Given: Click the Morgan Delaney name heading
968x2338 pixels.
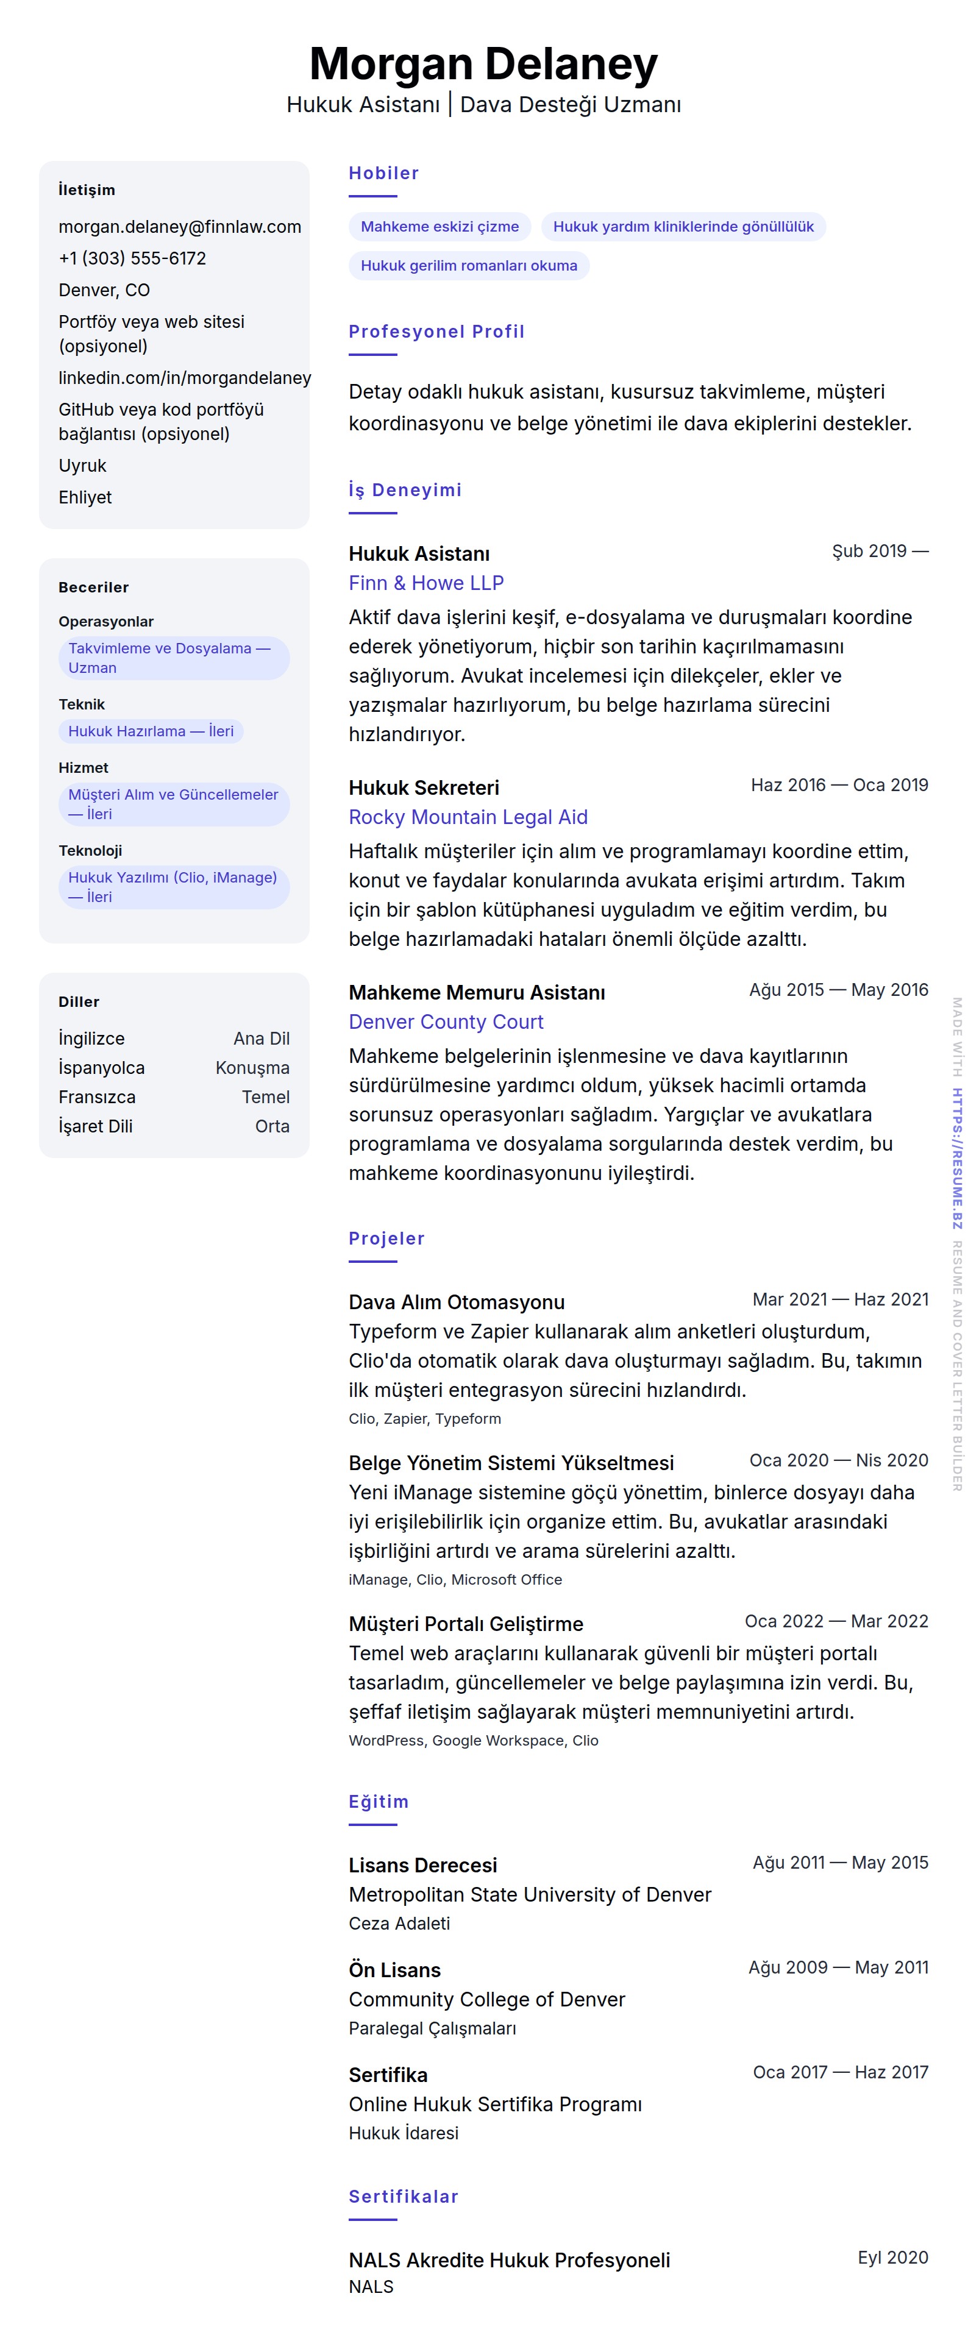Looking at the screenshot, I should pos(483,63).
